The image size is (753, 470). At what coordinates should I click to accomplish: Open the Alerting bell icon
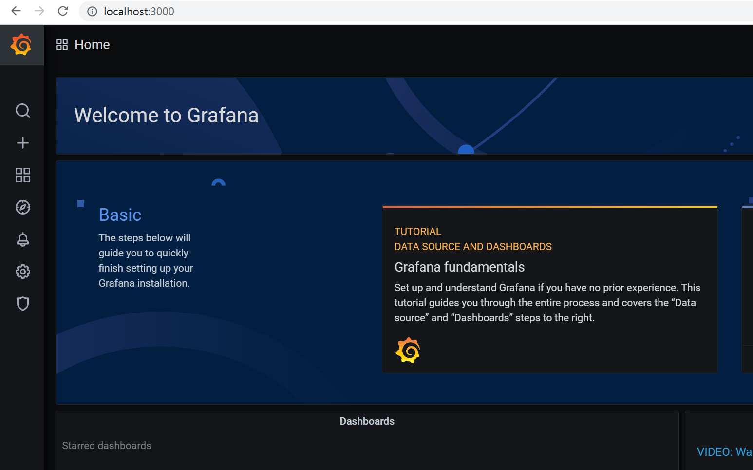(23, 239)
